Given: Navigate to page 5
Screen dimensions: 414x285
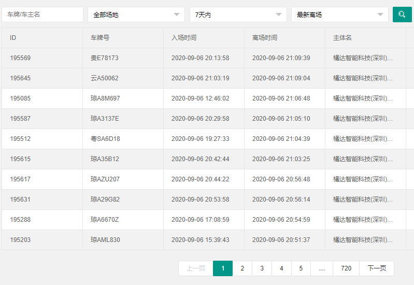Looking at the screenshot, I should pos(301,268).
